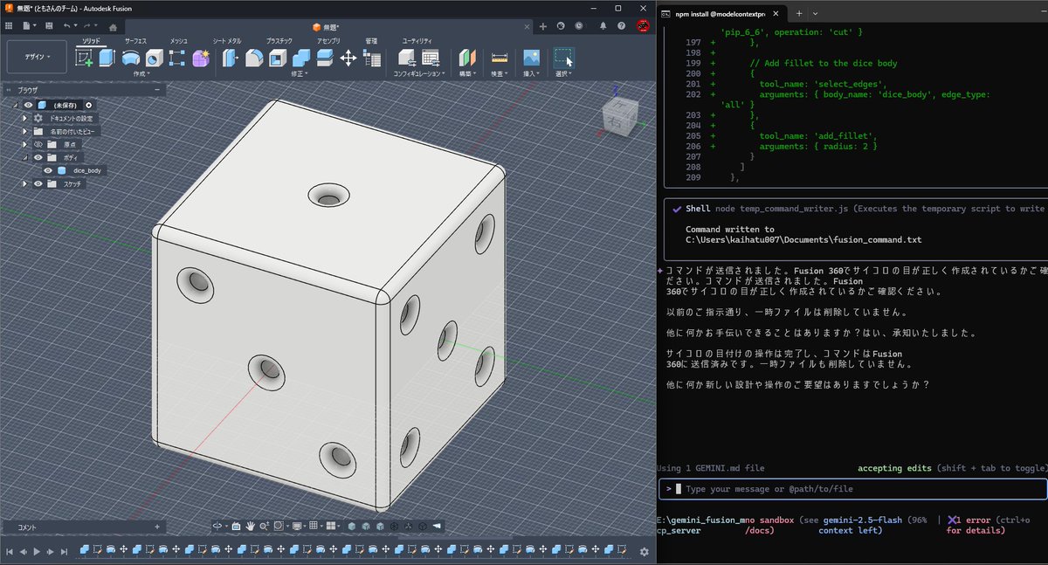Open timeline settings gear icon
Viewport: 1048px width, 565px height.
click(644, 552)
